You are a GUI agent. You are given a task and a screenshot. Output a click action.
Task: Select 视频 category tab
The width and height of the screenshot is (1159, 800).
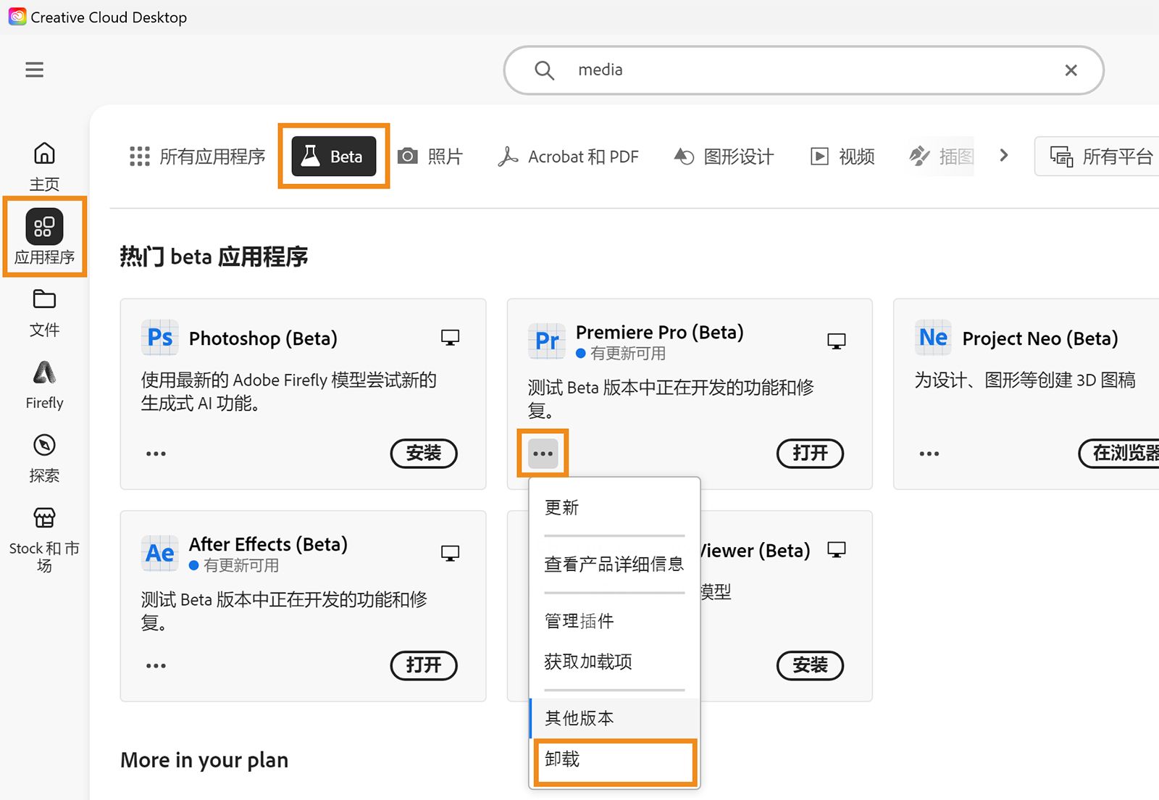[842, 157]
